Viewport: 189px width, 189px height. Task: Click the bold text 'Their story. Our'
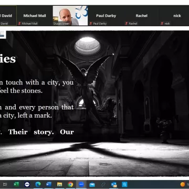click(41, 132)
